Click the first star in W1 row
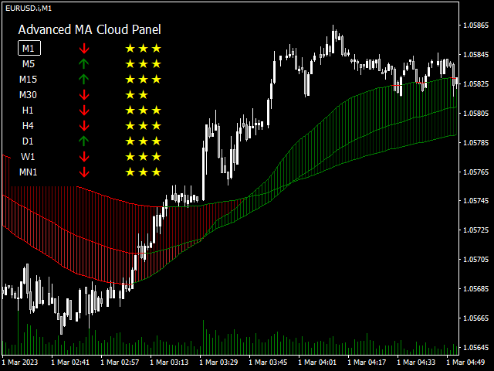494x371 pixels. pyautogui.click(x=130, y=156)
